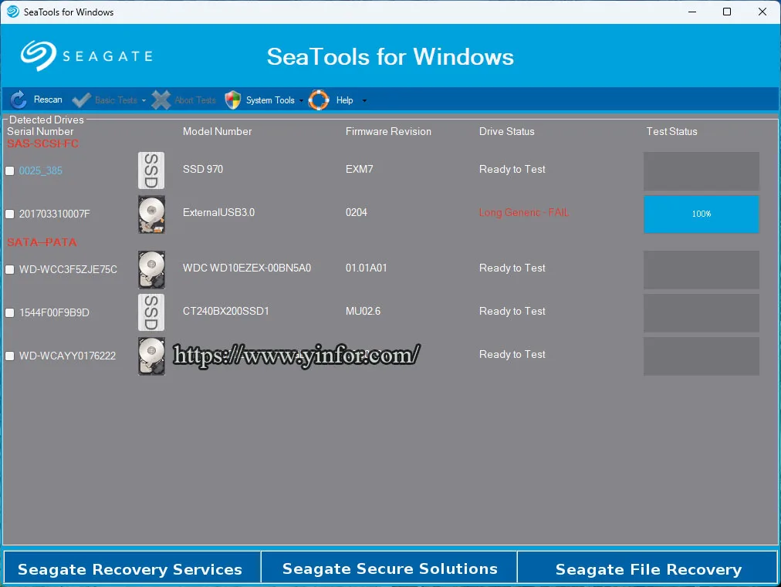
Task: Click the ExternalUSB3.0 hard disk icon
Action: pyautogui.click(x=151, y=214)
